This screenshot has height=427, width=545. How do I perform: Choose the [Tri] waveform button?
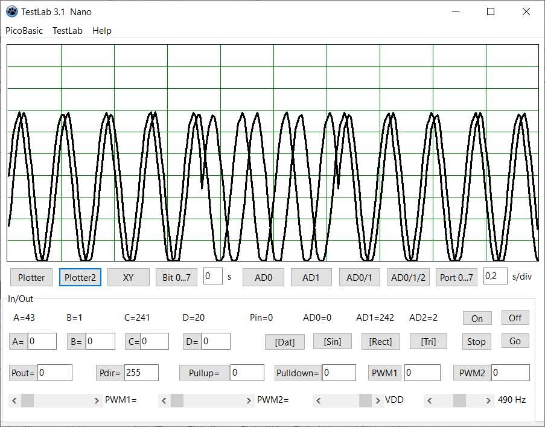pyautogui.click(x=429, y=341)
